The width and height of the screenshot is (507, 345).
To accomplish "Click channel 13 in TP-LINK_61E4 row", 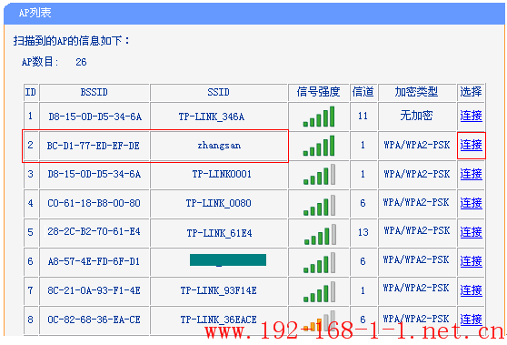I will point(363,232).
